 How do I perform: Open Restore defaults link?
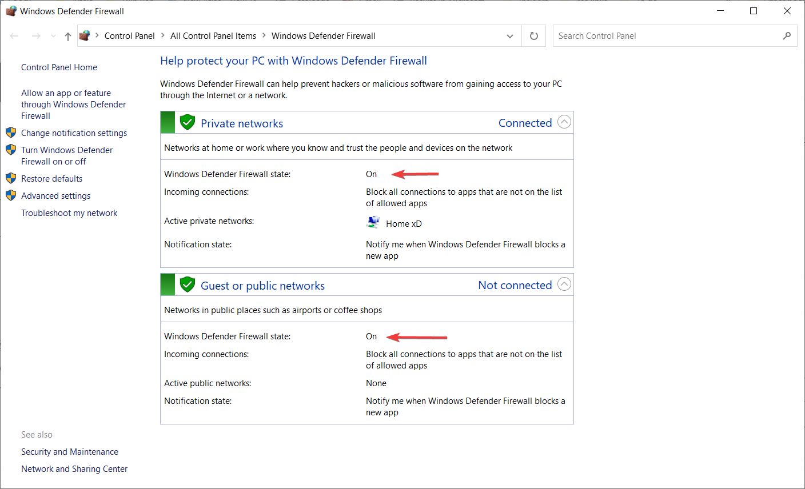point(52,179)
